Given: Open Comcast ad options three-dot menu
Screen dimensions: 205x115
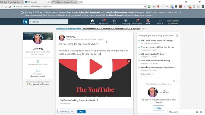Looking at the screenshot, I should [177, 81].
